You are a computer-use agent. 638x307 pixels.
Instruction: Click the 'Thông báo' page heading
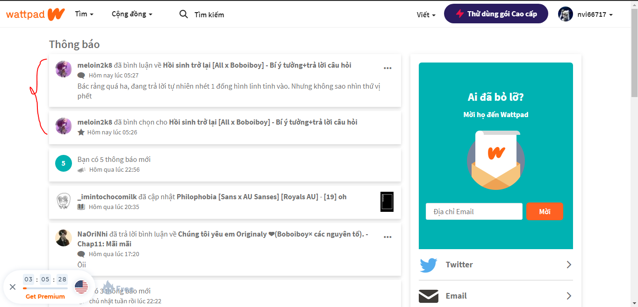(74, 44)
